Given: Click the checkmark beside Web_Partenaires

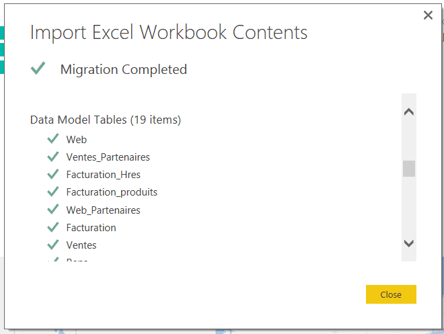Looking at the screenshot, I should tap(53, 210).
